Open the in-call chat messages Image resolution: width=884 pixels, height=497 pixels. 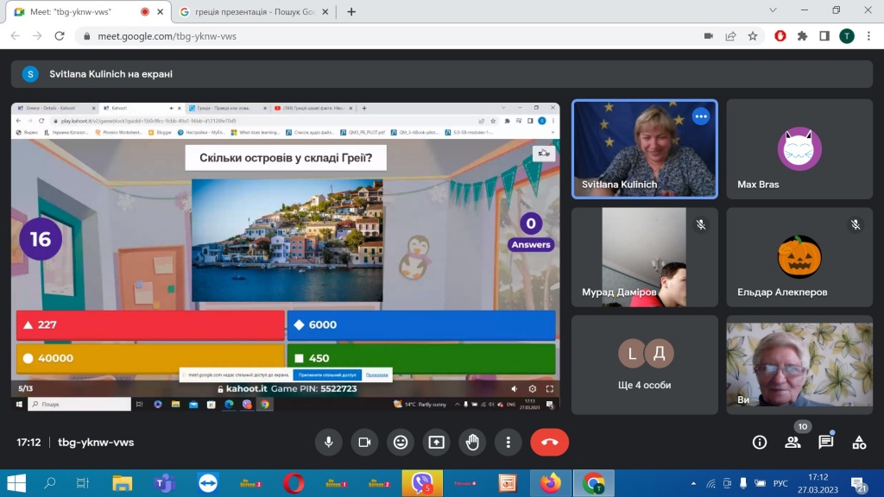tap(826, 442)
